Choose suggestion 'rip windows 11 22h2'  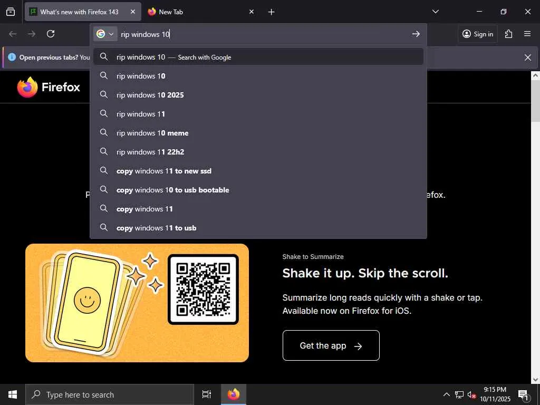pyautogui.click(x=258, y=151)
